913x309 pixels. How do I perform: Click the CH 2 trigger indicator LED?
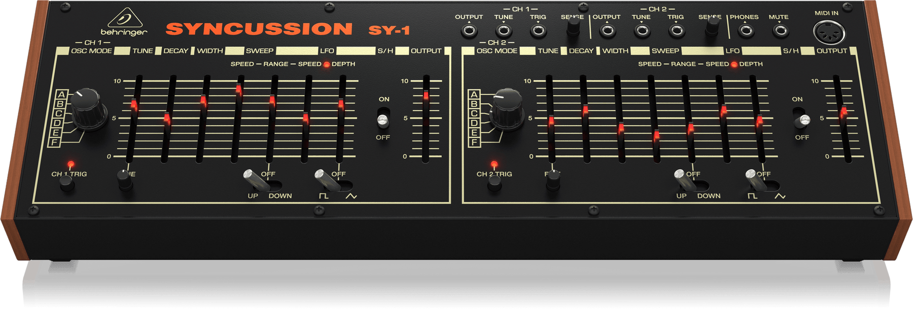click(x=494, y=164)
